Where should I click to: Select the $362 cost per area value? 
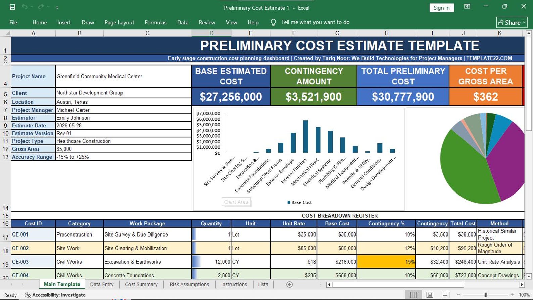tap(485, 97)
